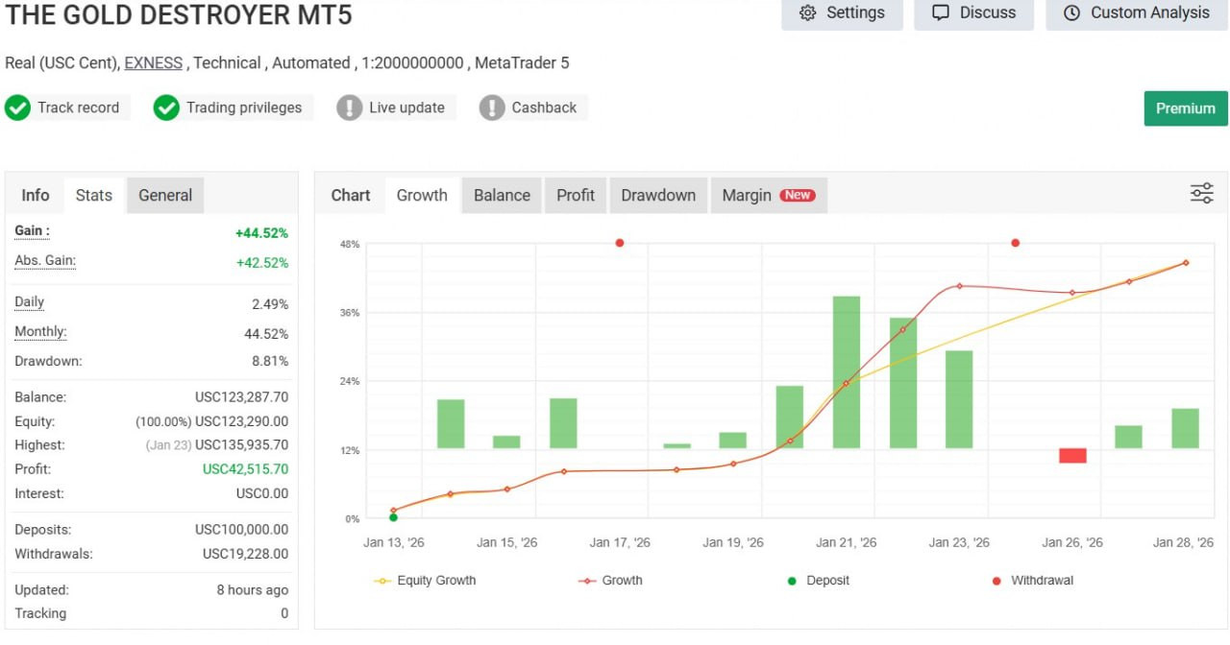
Task: Open the EXNESS broker link
Action: click(x=153, y=63)
